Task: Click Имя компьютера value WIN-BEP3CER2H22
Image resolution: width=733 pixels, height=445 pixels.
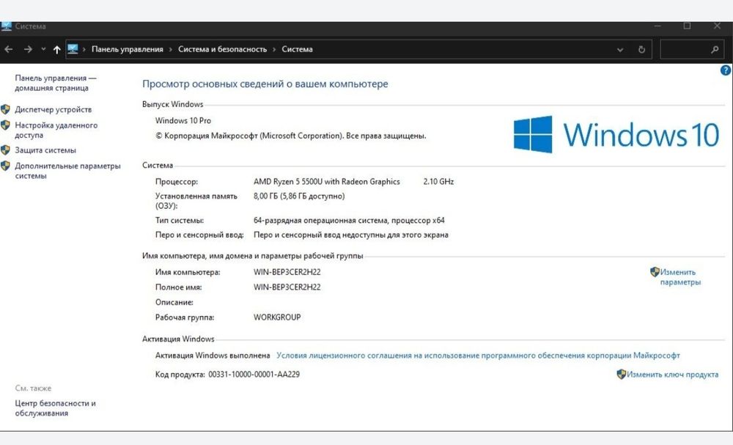Action: pyautogui.click(x=287, y=272)
